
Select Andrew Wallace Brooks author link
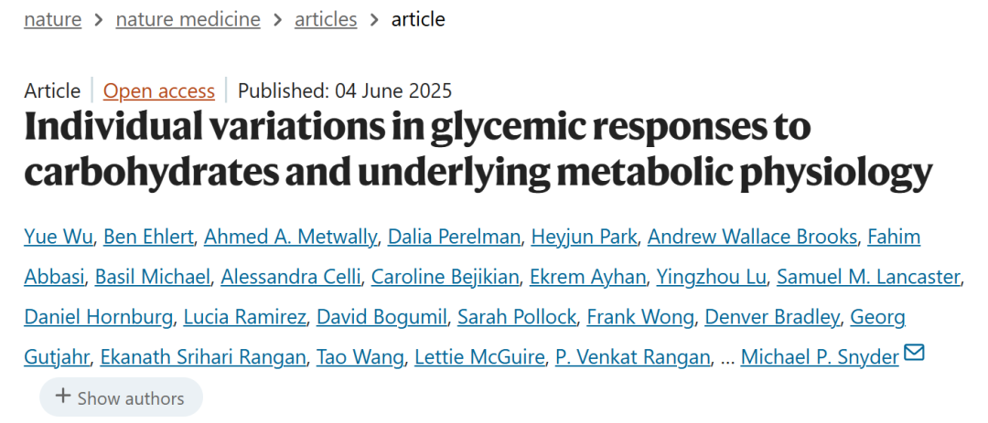pos(752,237)
